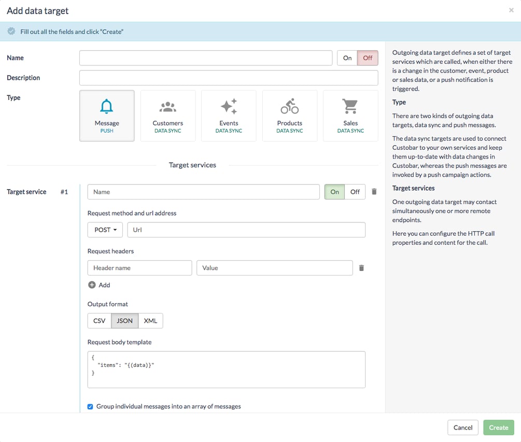
Task: Focus the Url input field
Action: 246,230
